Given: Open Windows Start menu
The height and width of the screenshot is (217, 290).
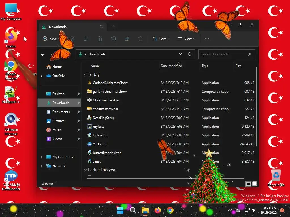Looking at the screenshot, I should click(120, 210).
